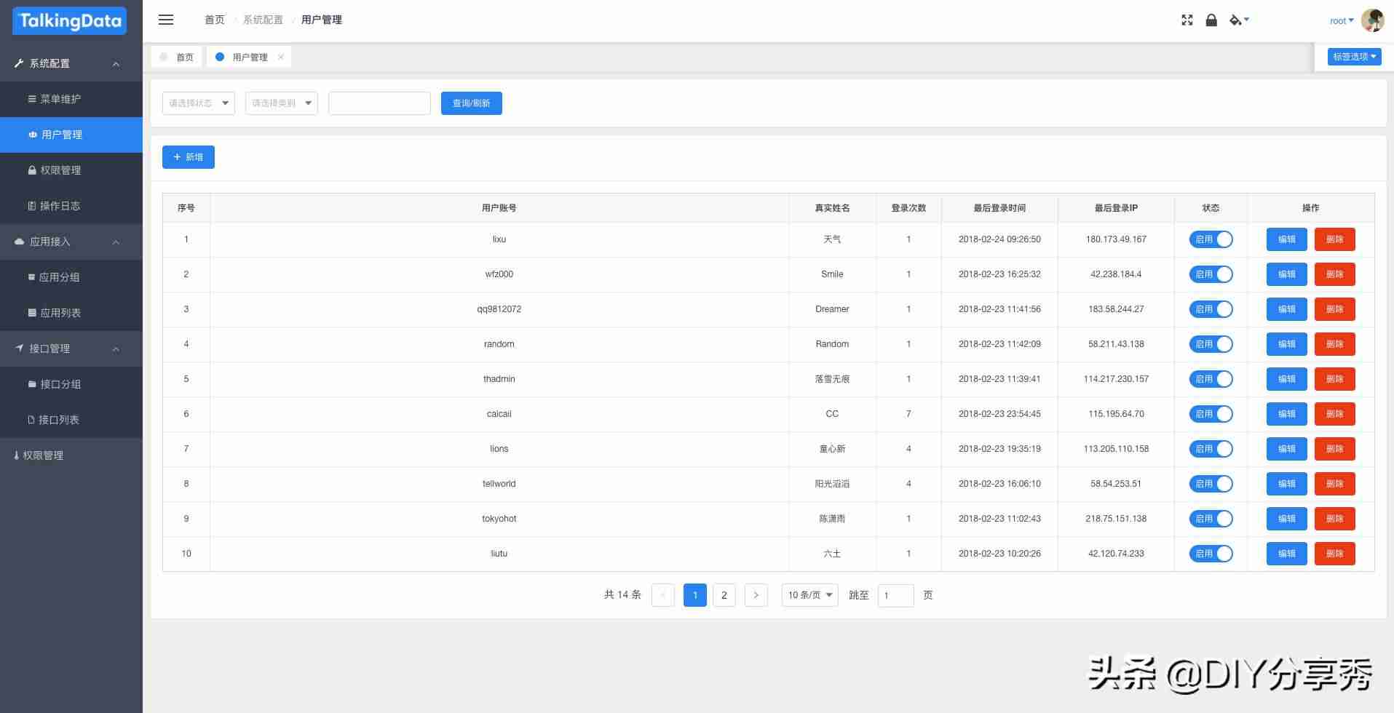Open the theme paint bucket picker
Image resolution: width=1394 pixels, height=713 pixels.
click(1239, 20)
